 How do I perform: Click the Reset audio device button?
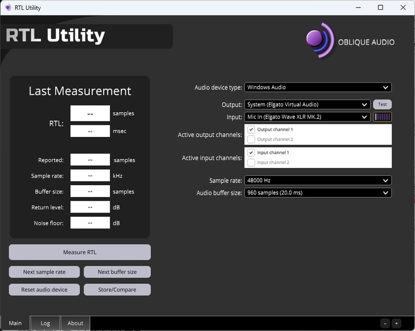click(44, 289)
